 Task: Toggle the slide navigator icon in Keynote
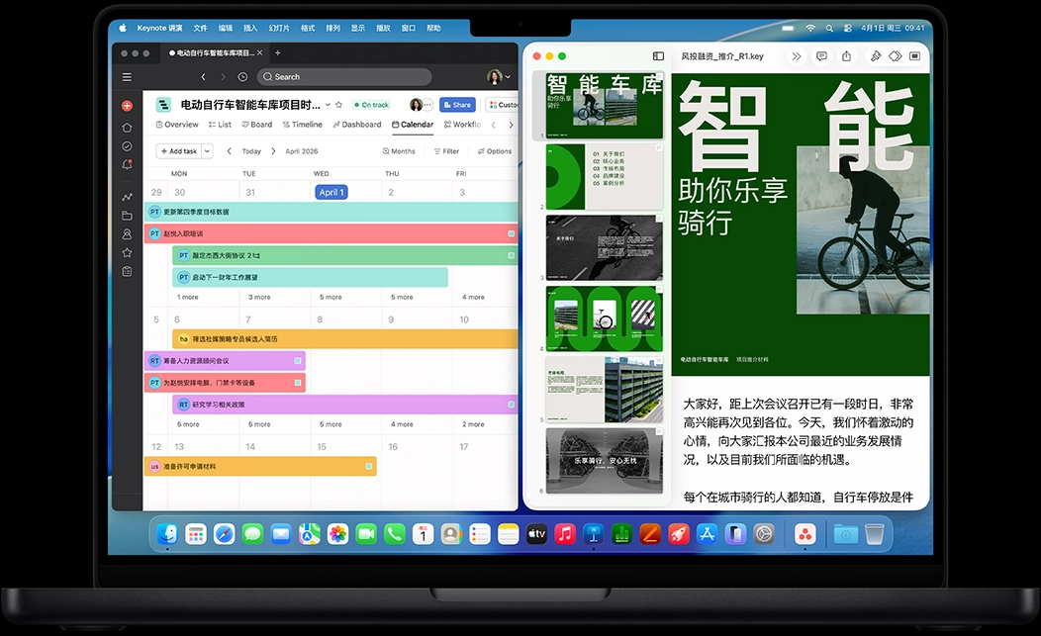click(x=656, y=56)
